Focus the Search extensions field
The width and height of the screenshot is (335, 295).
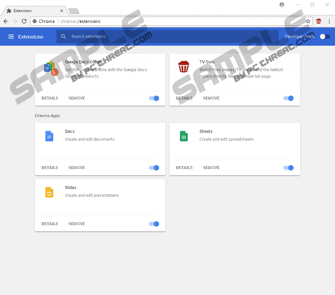pos(167,37)
